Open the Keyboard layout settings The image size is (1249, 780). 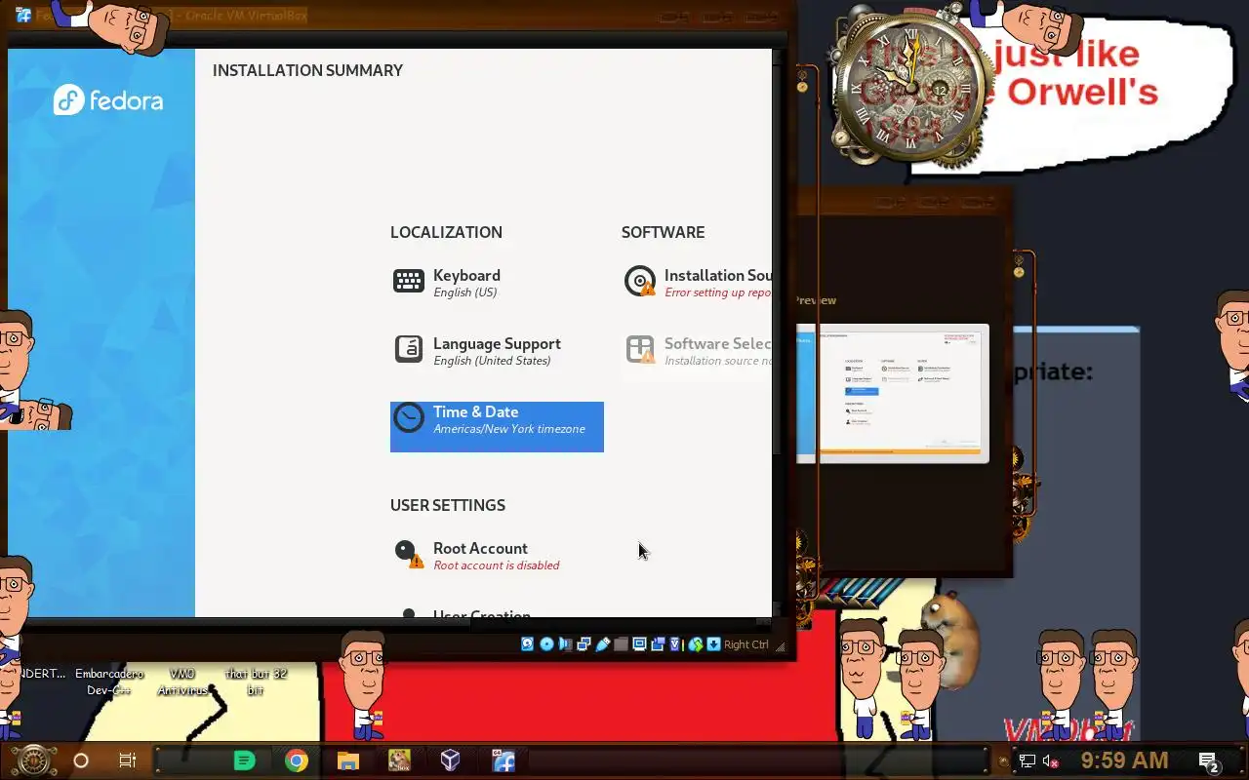coord(496,283)
